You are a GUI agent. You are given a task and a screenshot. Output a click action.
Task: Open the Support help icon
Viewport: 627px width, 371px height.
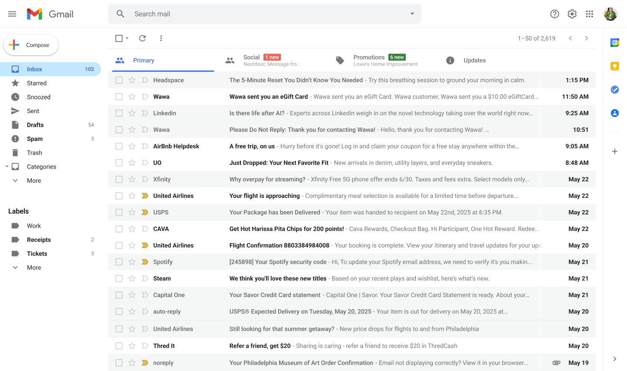(x=555, y=14)
